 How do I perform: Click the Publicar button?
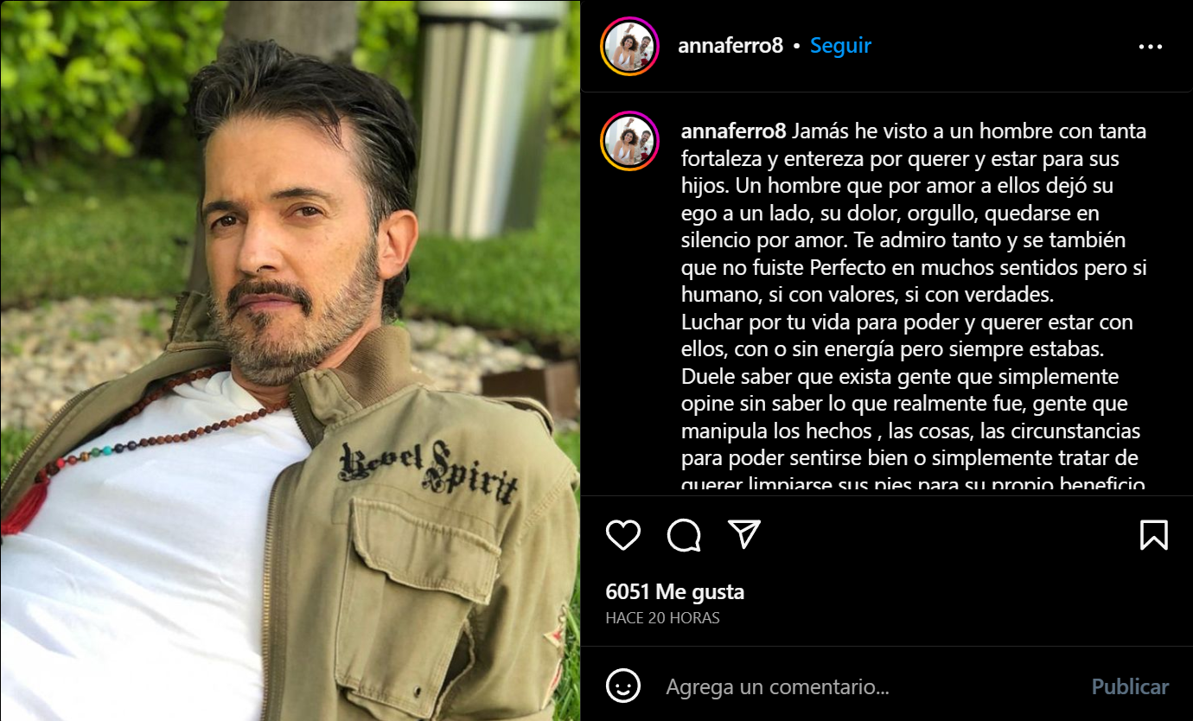1130,686
